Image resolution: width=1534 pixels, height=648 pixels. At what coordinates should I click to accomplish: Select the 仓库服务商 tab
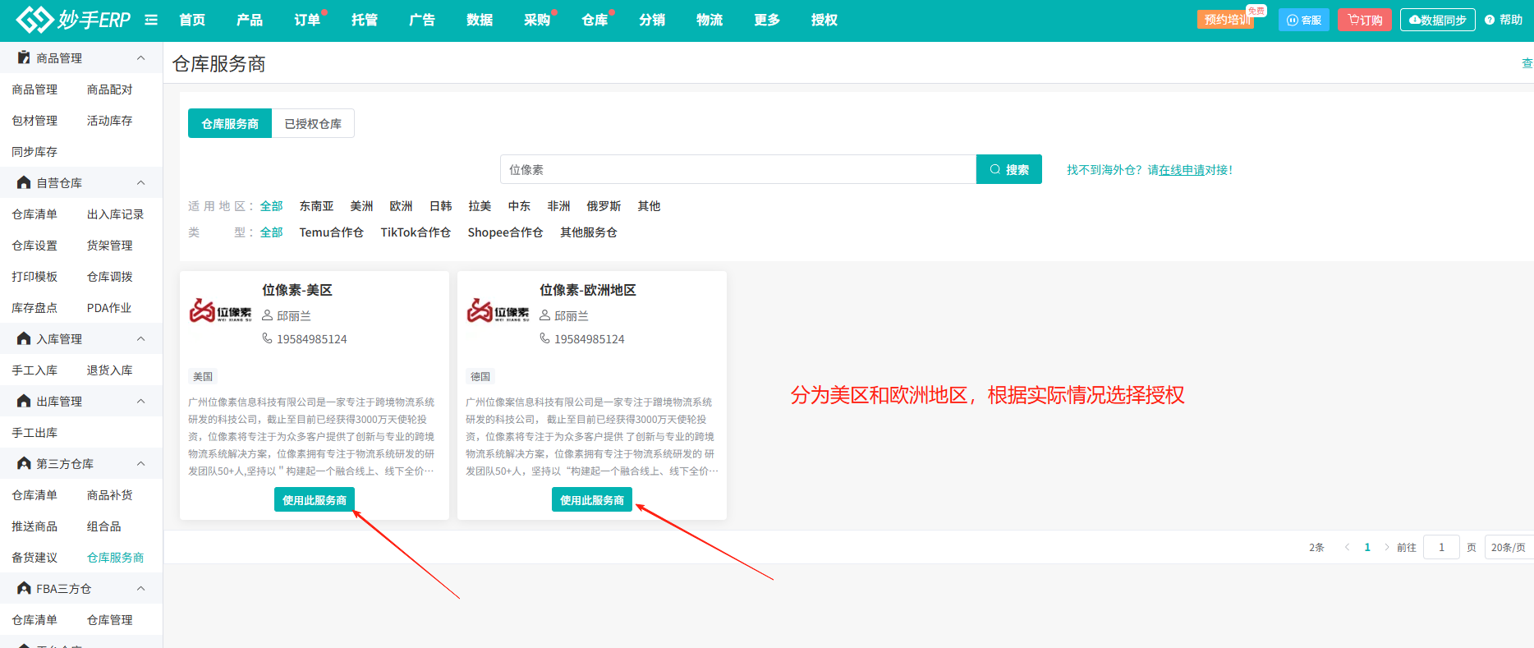pos(230,123)
